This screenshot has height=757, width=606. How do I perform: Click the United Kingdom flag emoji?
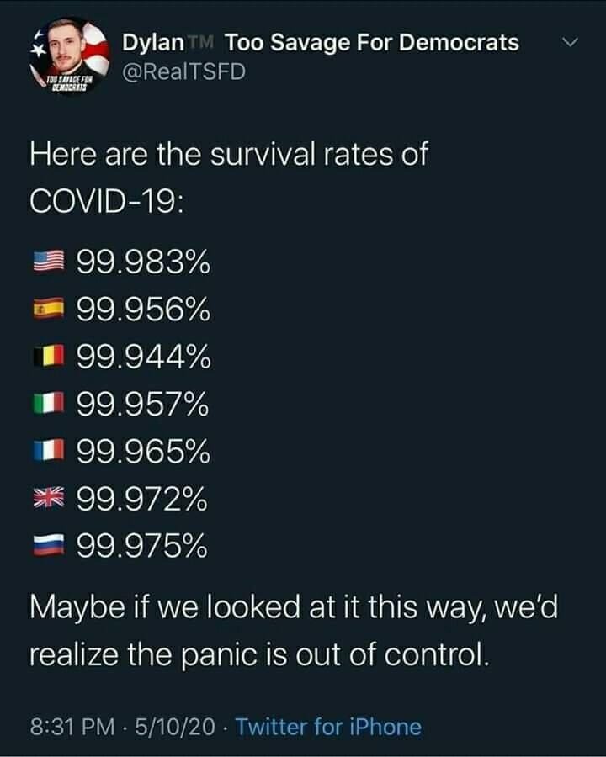48,498
